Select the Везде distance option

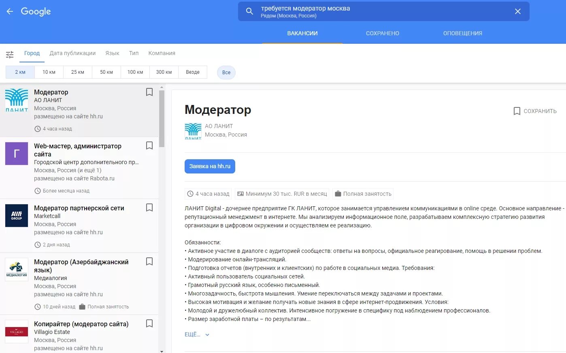[x=192, y=72]
